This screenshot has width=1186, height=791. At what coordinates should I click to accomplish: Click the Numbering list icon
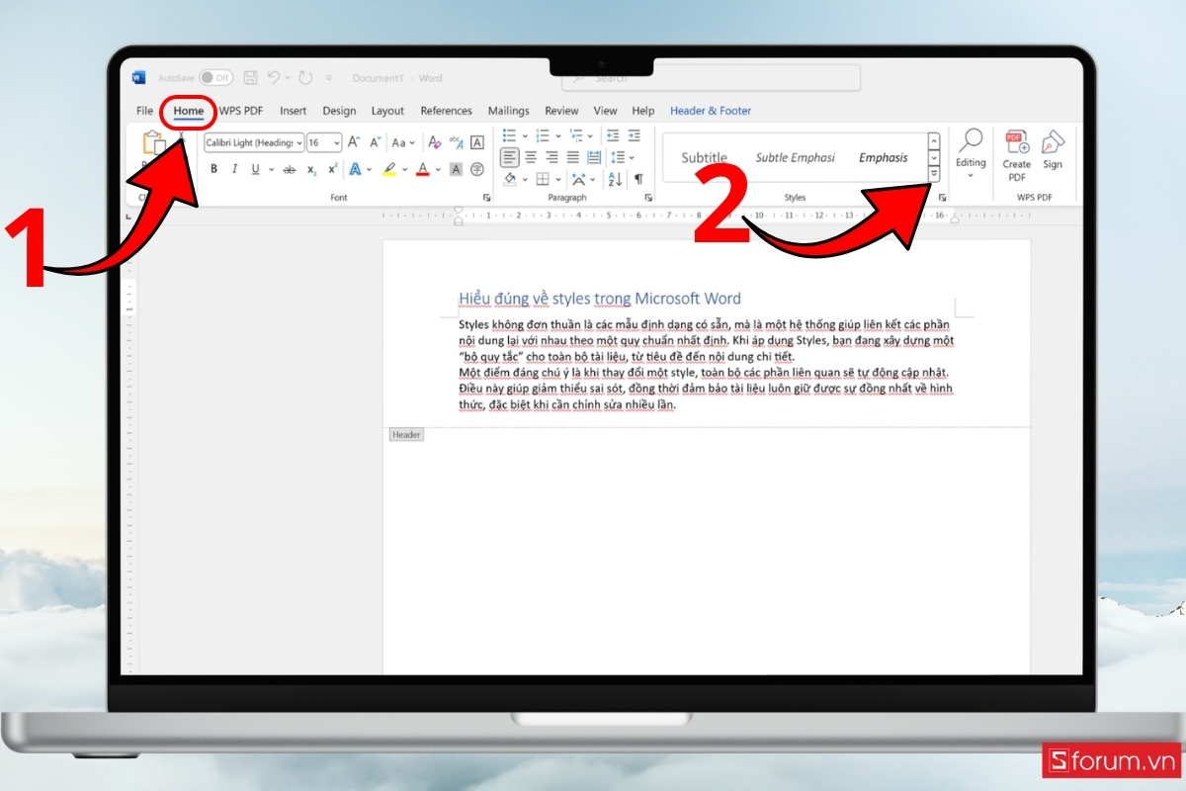click(x=543, y=135)
